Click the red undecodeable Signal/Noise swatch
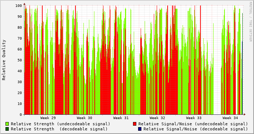Viewport: 254px width, 134px height. (x=134, y=124)
